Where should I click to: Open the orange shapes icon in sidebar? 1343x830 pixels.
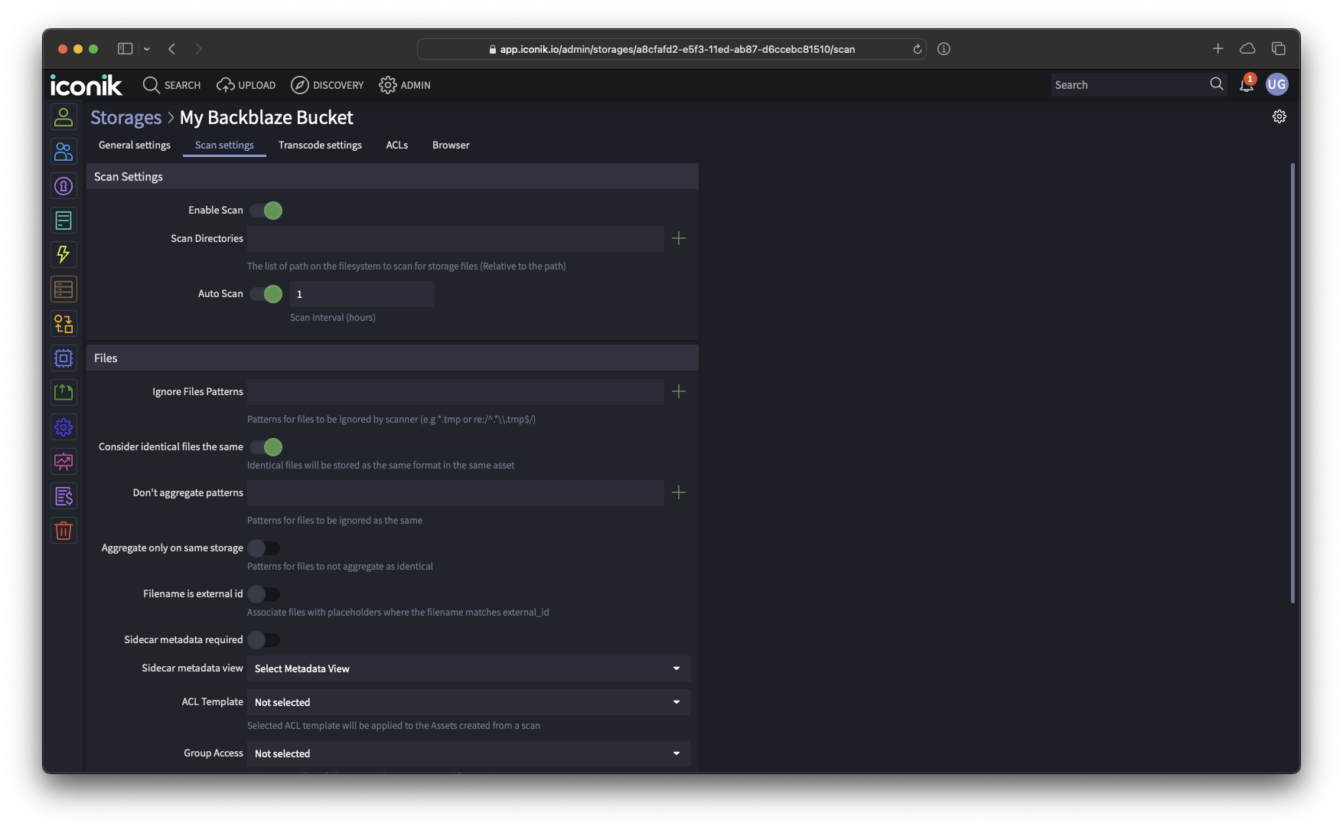64,324
